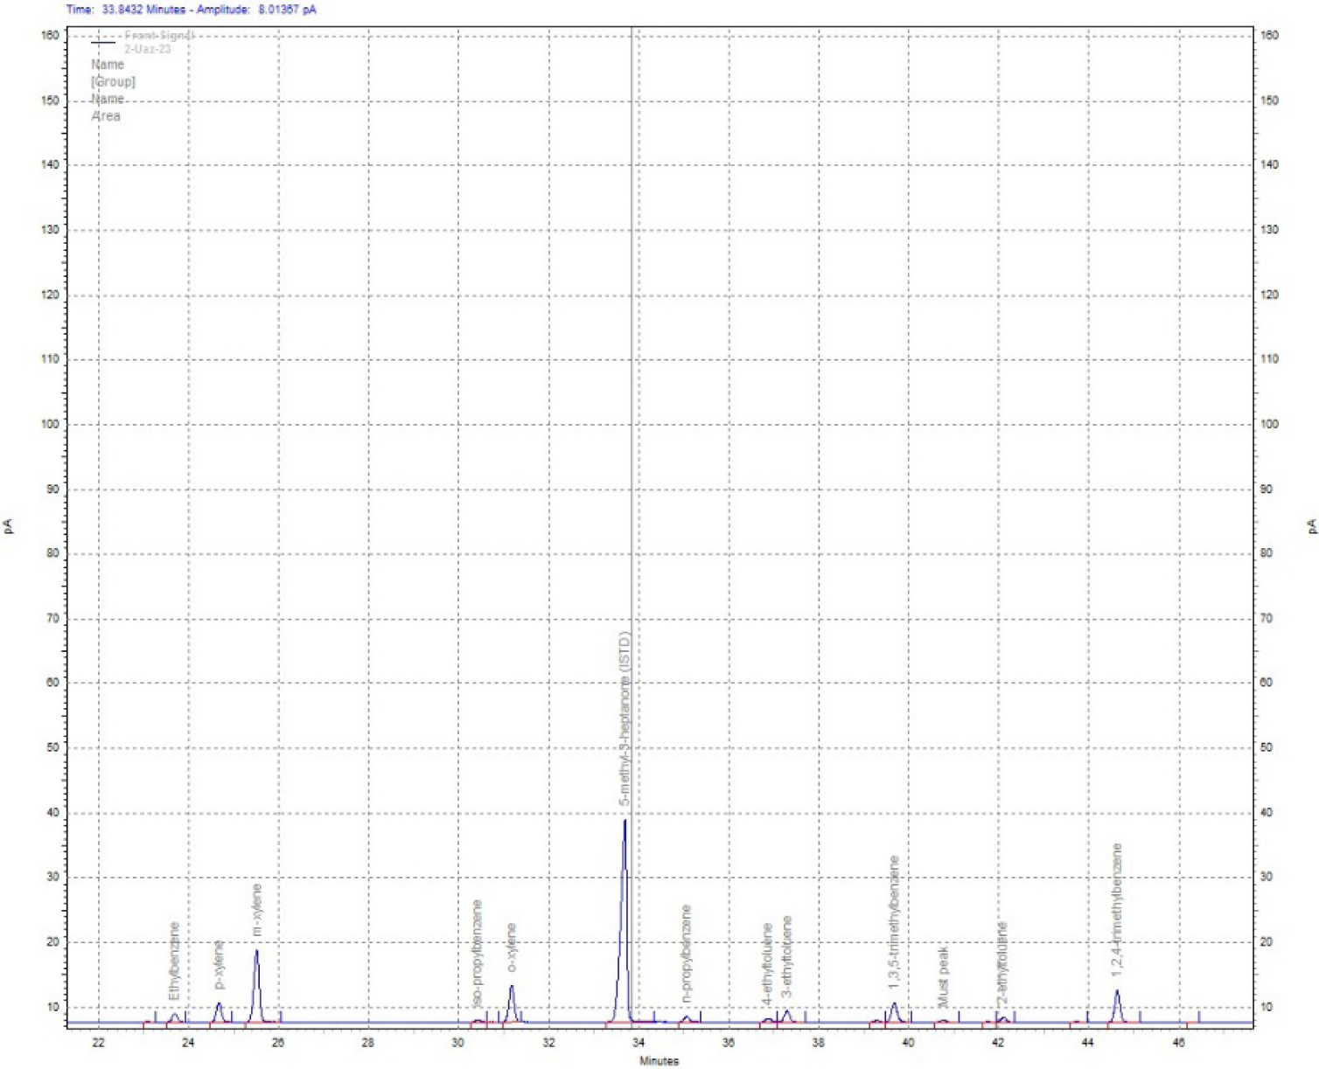1319x1069 pixels.
Task: Click the Minutes x-axis title
Action: click(x=659, y=1061)
